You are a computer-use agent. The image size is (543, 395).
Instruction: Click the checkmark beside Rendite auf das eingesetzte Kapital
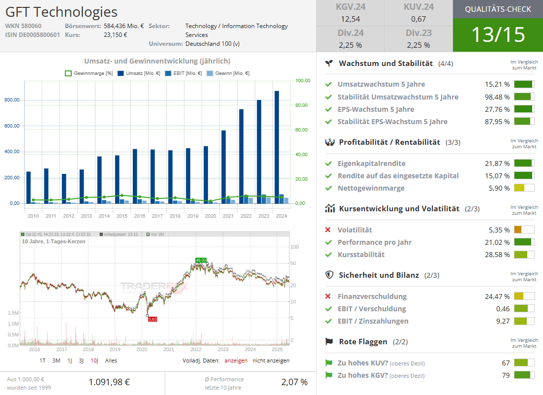click(329, 176)
